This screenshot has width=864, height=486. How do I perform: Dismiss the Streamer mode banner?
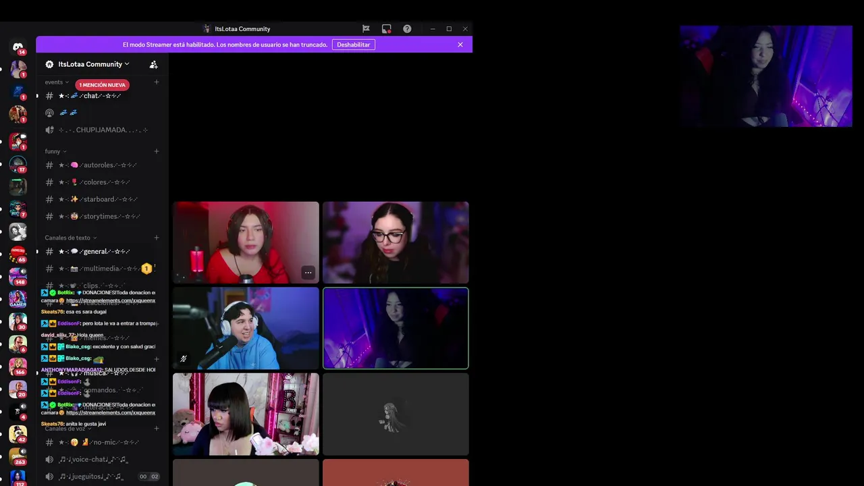(460, 45)
